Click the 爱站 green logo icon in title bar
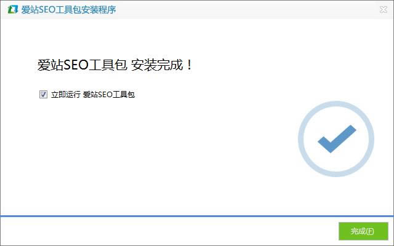 pyautogui.click(x=12, y=10)
